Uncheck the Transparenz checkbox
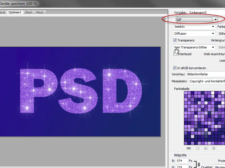 click(175, 40)
